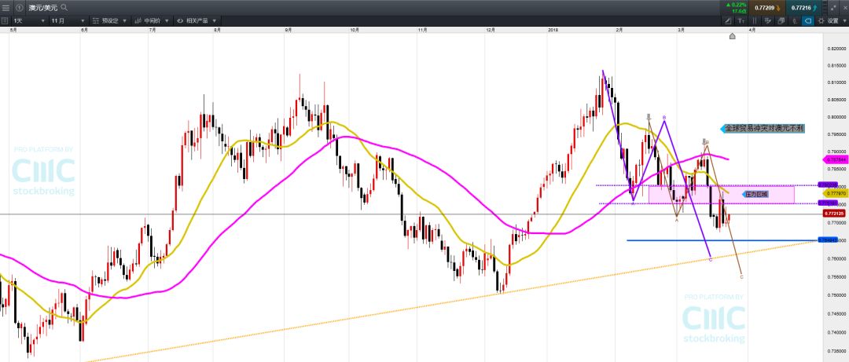
Task: Click the buy price 0.77216 button
Action: click(803, 8)
